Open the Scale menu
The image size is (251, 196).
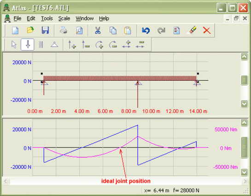click(x=64, y=18)
